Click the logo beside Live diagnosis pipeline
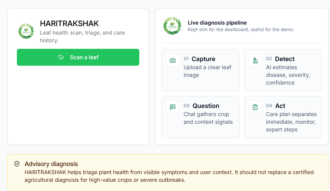The height and width of the screenshot is (191, 330). coord(172,26)
